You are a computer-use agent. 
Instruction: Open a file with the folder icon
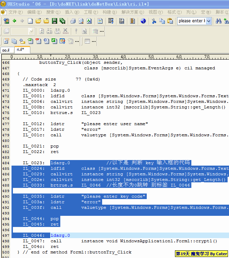pos(38,21)
